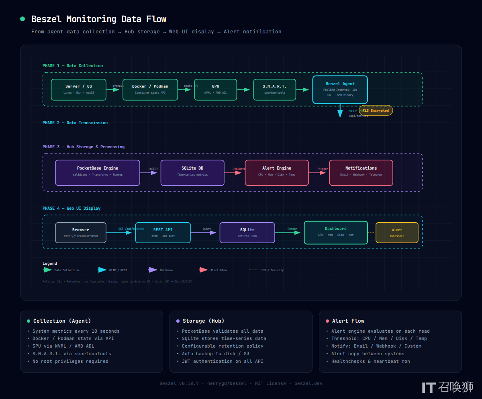Click the Render arrow label
Viewport: 482px width, 399px height.
click(292, 229)
